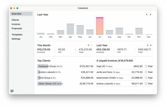Open Andres Lubowitz 6.7% in Top Clients

[65, 72]
